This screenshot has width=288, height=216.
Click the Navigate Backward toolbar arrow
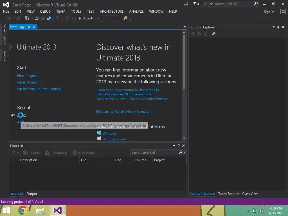[9, 18]
